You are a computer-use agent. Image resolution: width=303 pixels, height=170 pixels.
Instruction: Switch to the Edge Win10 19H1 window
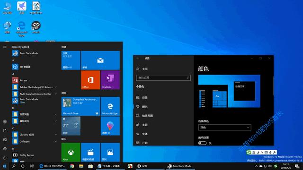[52, 166]
